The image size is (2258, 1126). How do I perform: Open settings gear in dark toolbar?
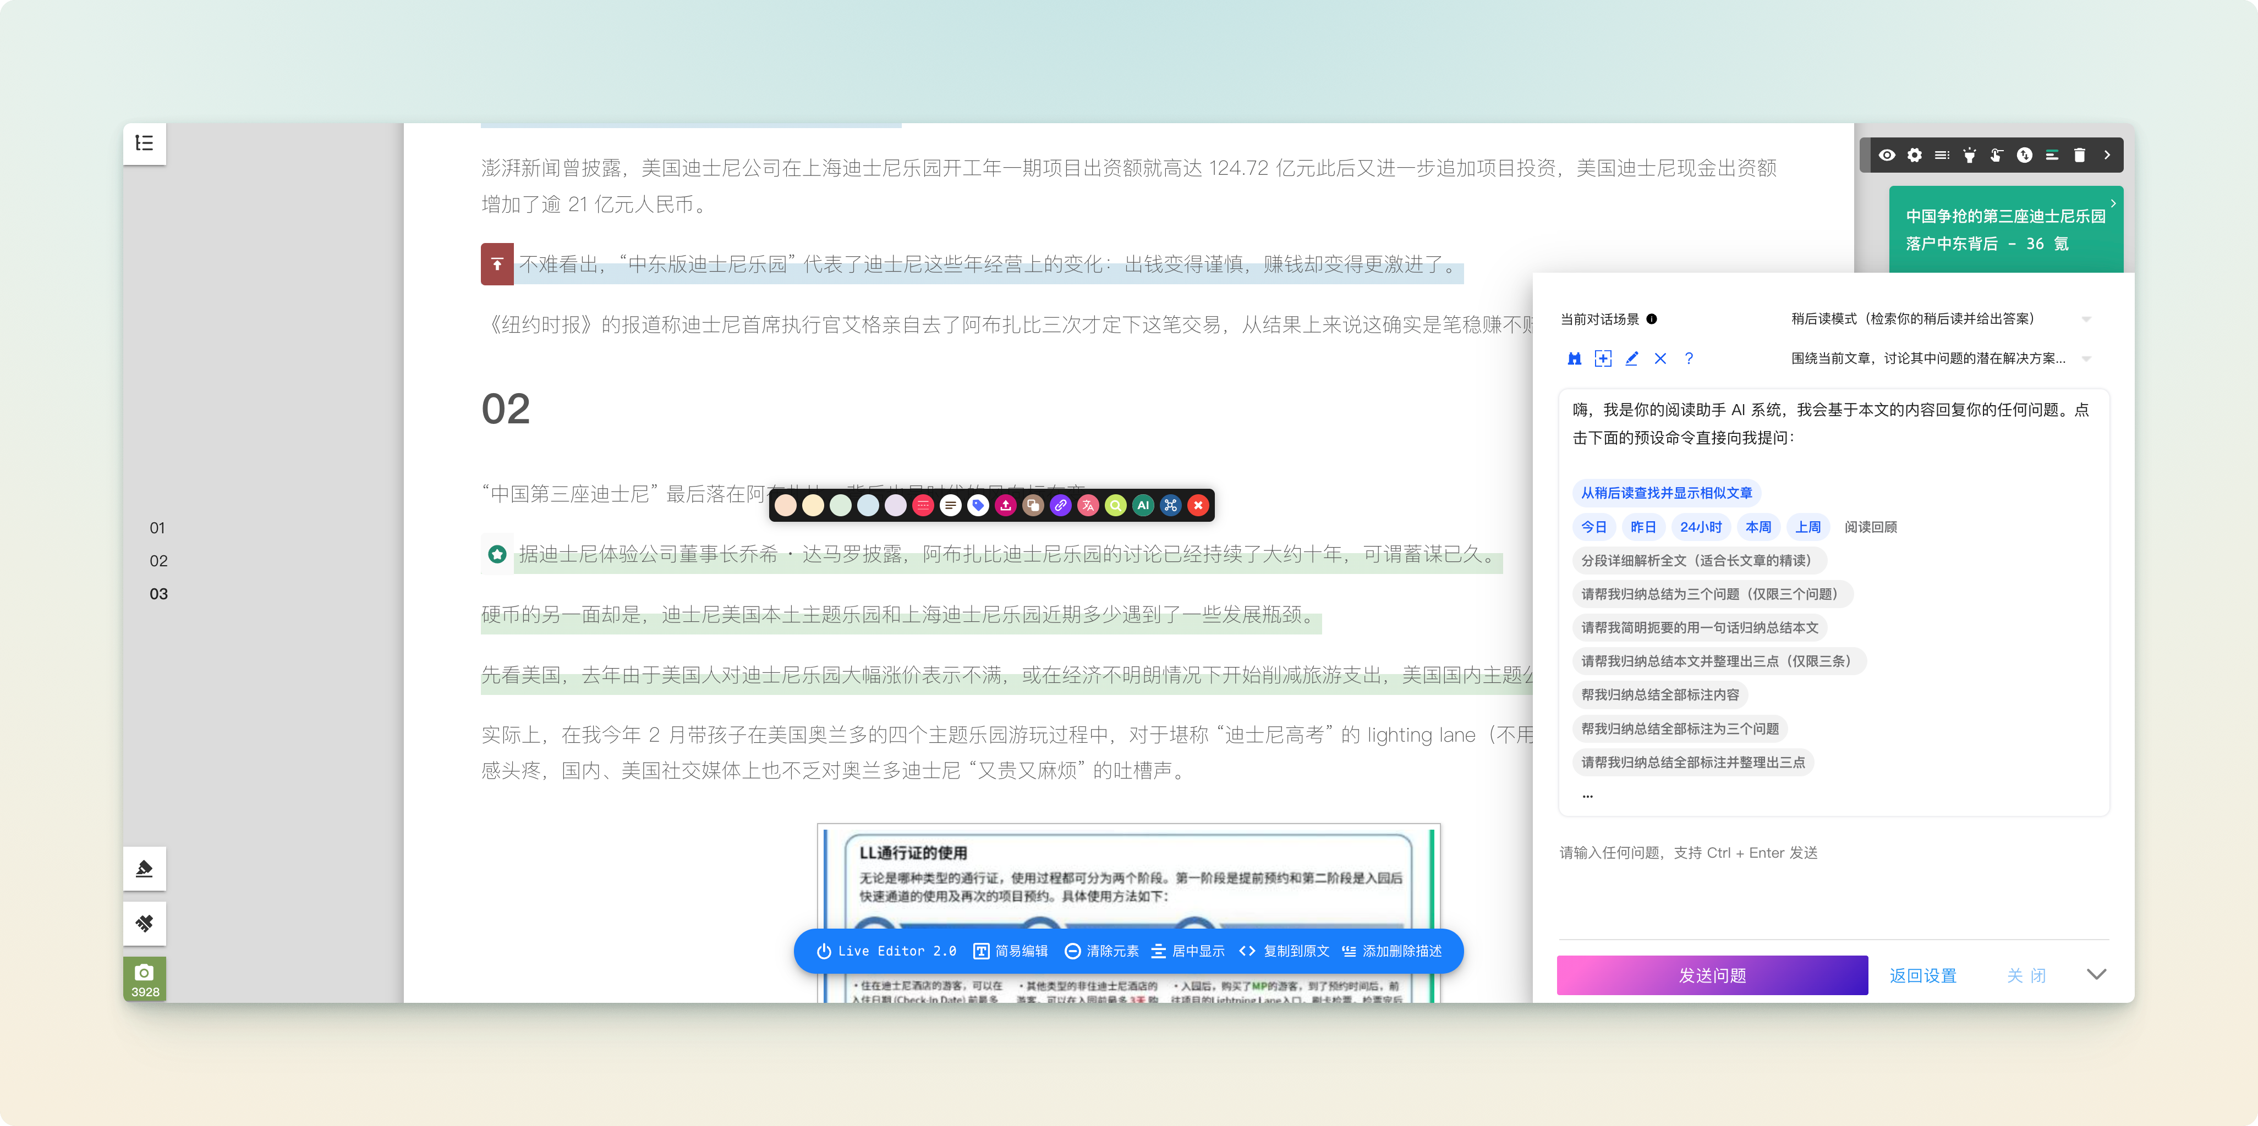tap(1914, 155)
